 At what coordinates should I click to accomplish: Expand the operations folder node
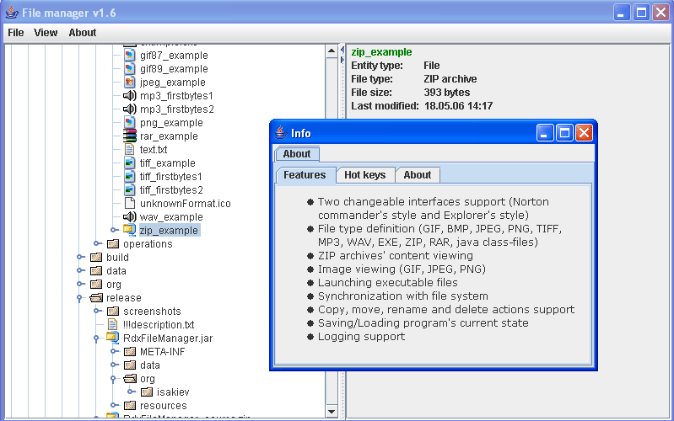97,243
